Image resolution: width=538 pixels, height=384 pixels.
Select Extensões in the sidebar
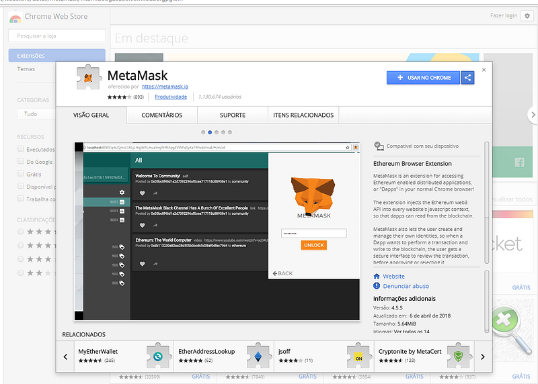[57, 56]
